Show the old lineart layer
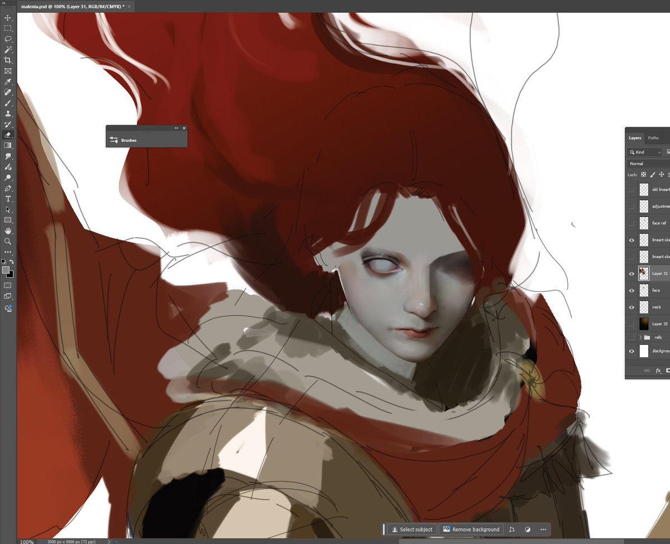The width and height of the screenshot is (670, 544). click(x=631, y=190)
